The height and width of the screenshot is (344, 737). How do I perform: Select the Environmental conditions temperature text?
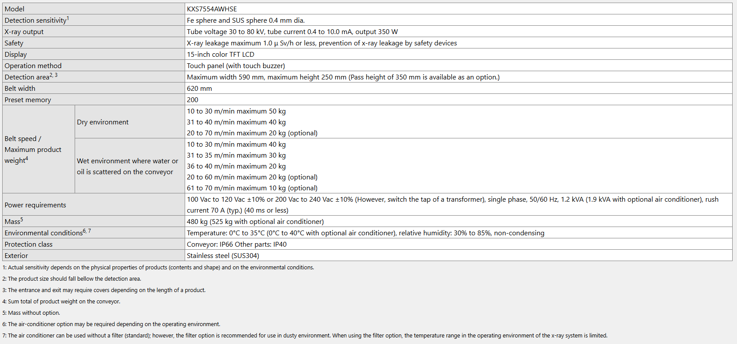pos(365,233)
